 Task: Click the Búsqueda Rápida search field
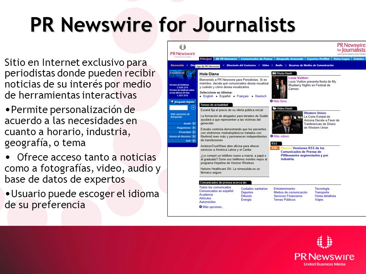click(x=178, y=108)
